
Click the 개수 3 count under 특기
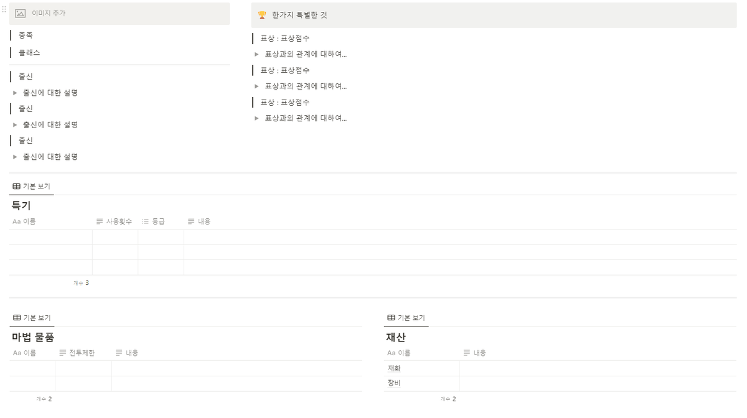coord(81,283)
